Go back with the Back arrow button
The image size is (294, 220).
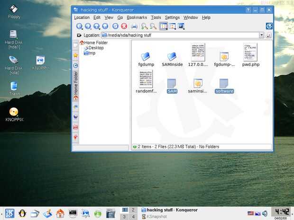click(x=80, y=26)
